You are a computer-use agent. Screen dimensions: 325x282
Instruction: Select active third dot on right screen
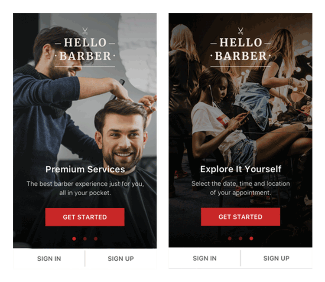251,239
